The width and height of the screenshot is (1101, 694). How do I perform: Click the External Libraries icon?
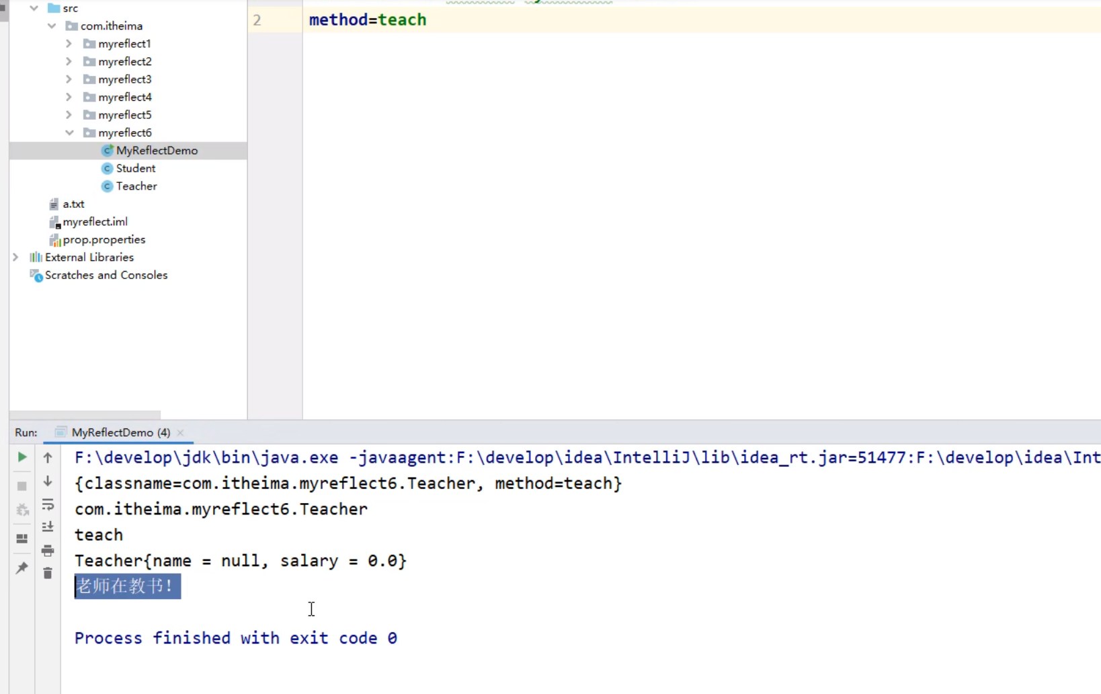coord(36,258)
